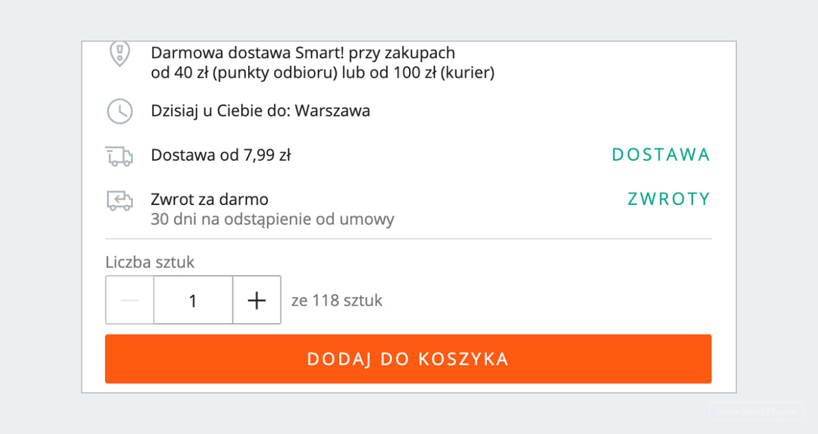
Task: Click the watermark text in the corner
Action: coord(757,412)
